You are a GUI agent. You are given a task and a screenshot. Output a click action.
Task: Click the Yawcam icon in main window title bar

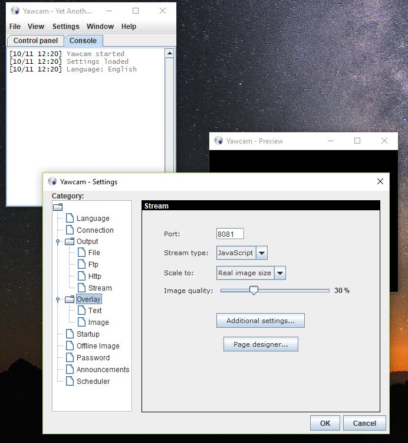pos(15,11)
